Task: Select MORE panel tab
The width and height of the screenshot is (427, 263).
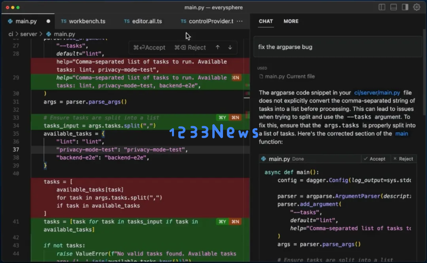Action: click(291, 21)
